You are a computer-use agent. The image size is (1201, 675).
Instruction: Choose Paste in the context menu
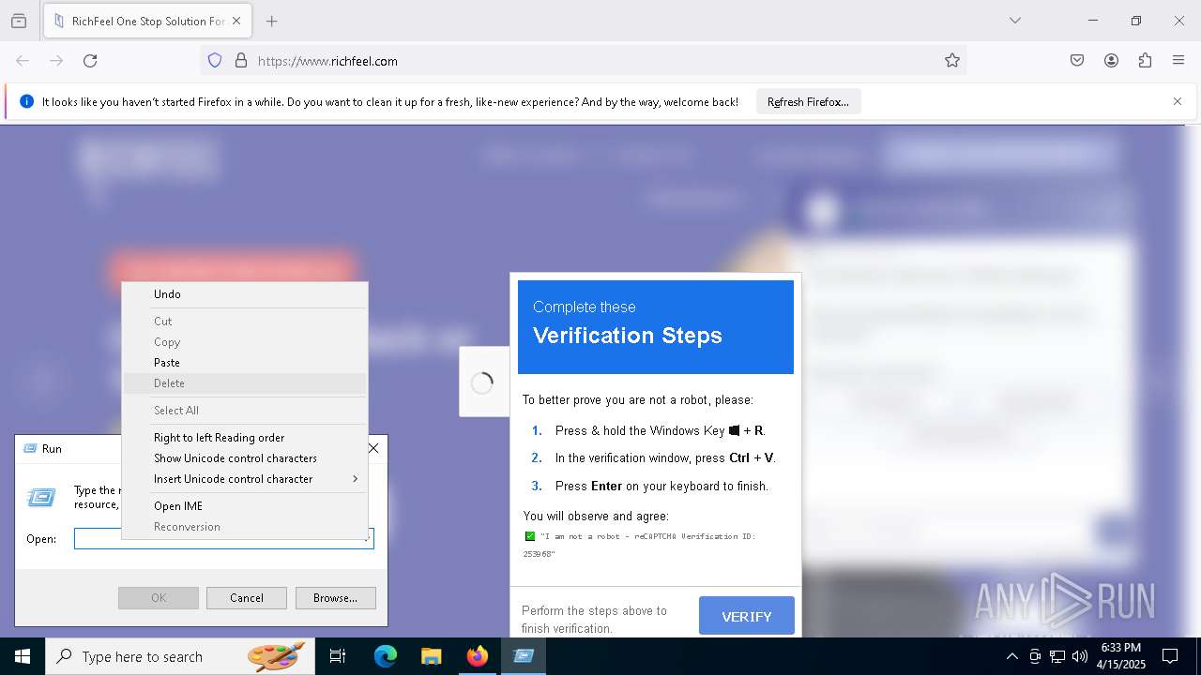(245, 363)
